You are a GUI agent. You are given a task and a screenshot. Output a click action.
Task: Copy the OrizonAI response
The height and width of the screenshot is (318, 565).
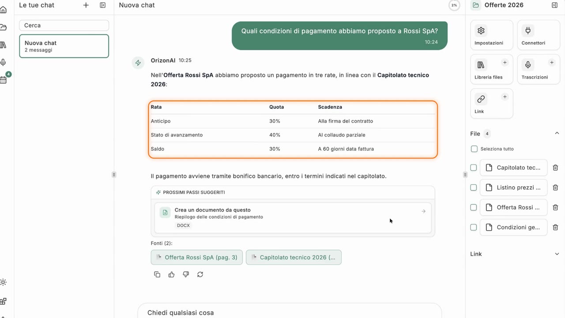[x=157, y=274]
